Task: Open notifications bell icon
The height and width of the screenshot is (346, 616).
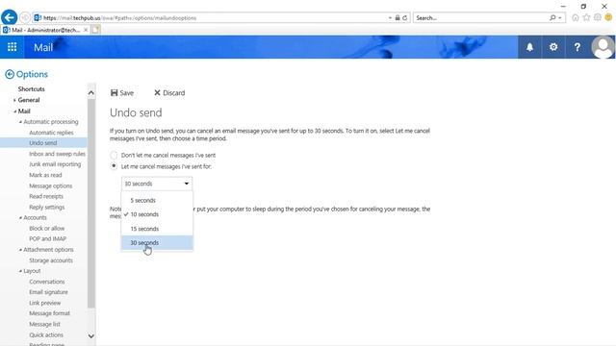Action: 529,47
